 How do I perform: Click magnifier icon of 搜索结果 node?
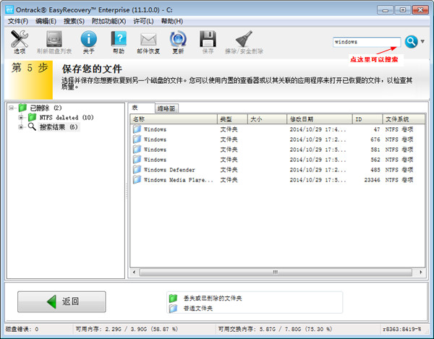click(32, 127)
